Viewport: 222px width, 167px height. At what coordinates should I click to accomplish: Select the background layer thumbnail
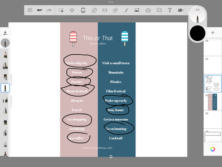[213, 136]
